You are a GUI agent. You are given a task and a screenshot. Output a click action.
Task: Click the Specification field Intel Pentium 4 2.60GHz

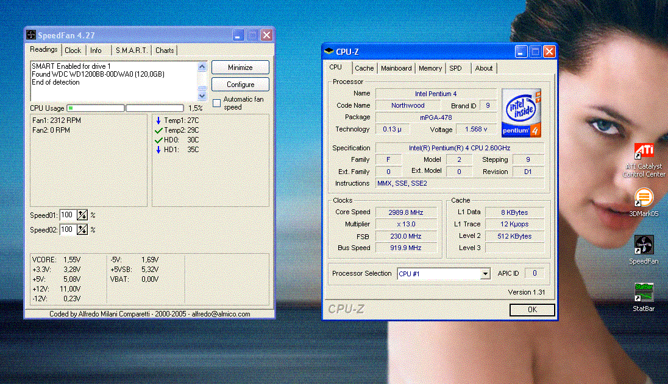460,148
